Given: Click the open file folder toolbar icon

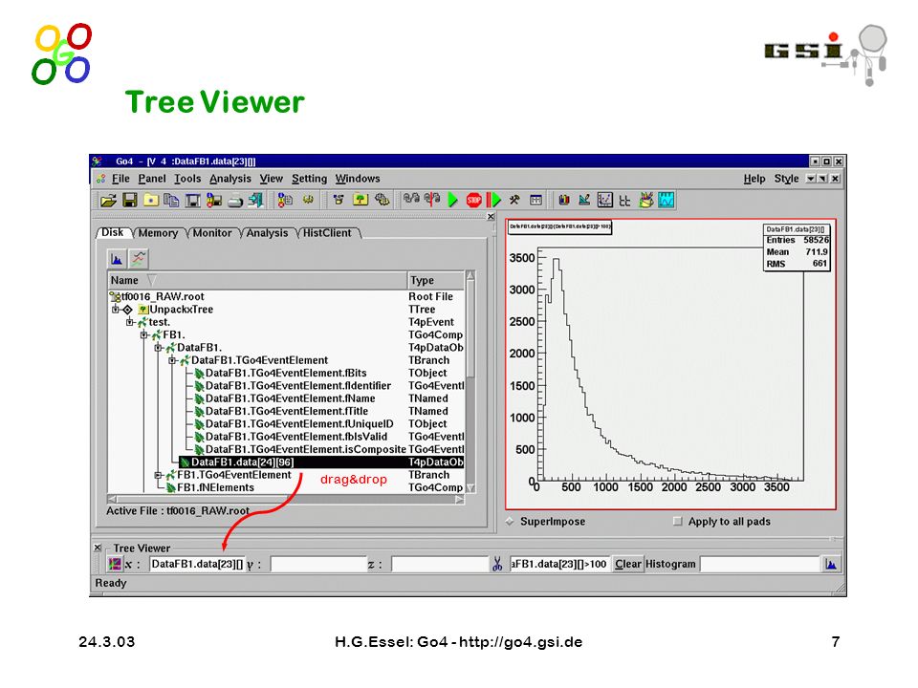Looking at the screenshot, I should point(108,201).
